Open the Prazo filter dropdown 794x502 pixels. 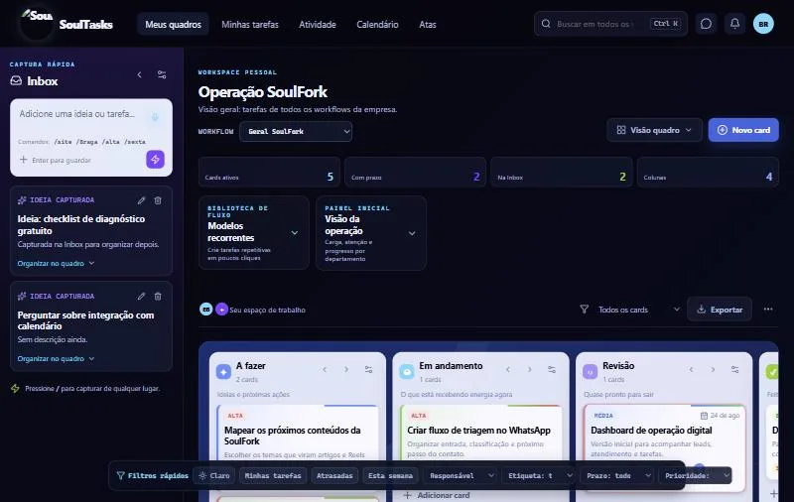[617, 475]
